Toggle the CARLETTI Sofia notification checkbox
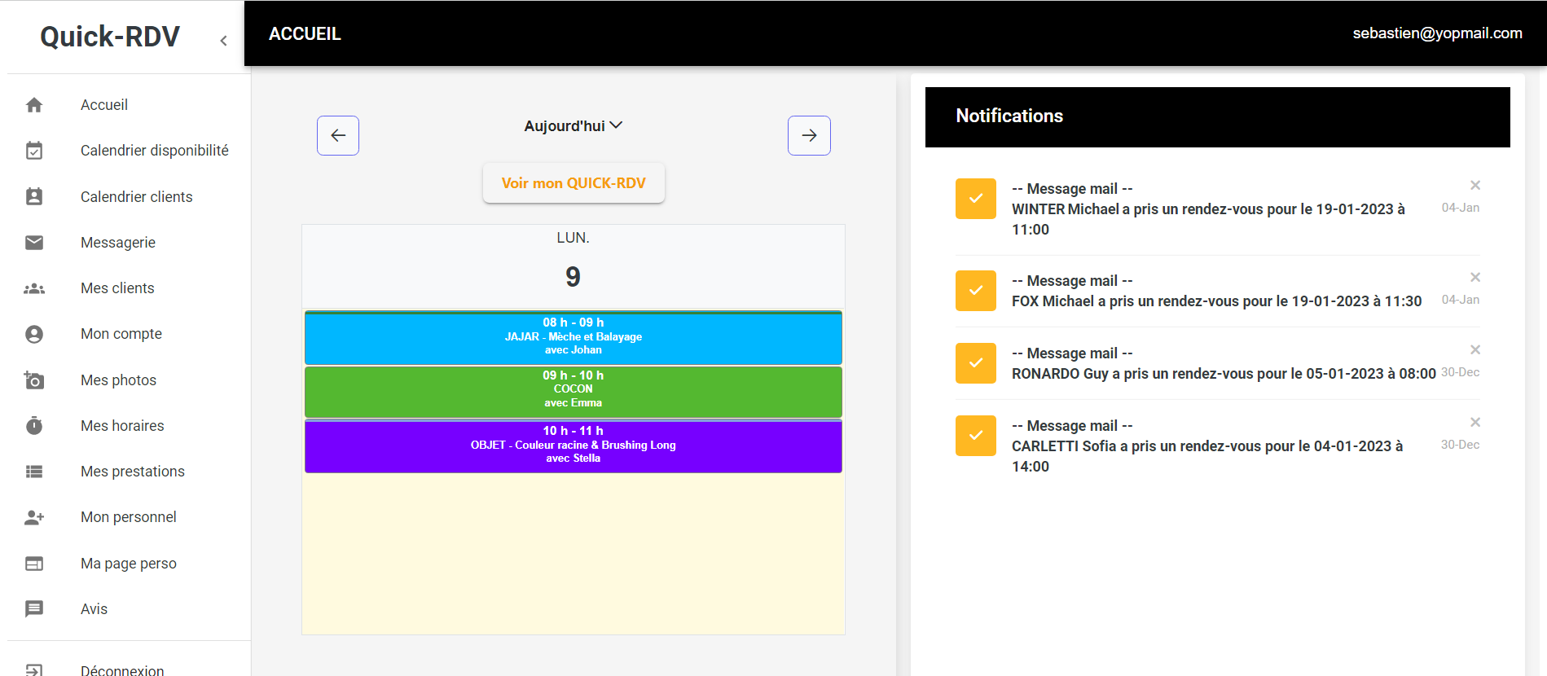1547x676 pixels. pos(975,436)
